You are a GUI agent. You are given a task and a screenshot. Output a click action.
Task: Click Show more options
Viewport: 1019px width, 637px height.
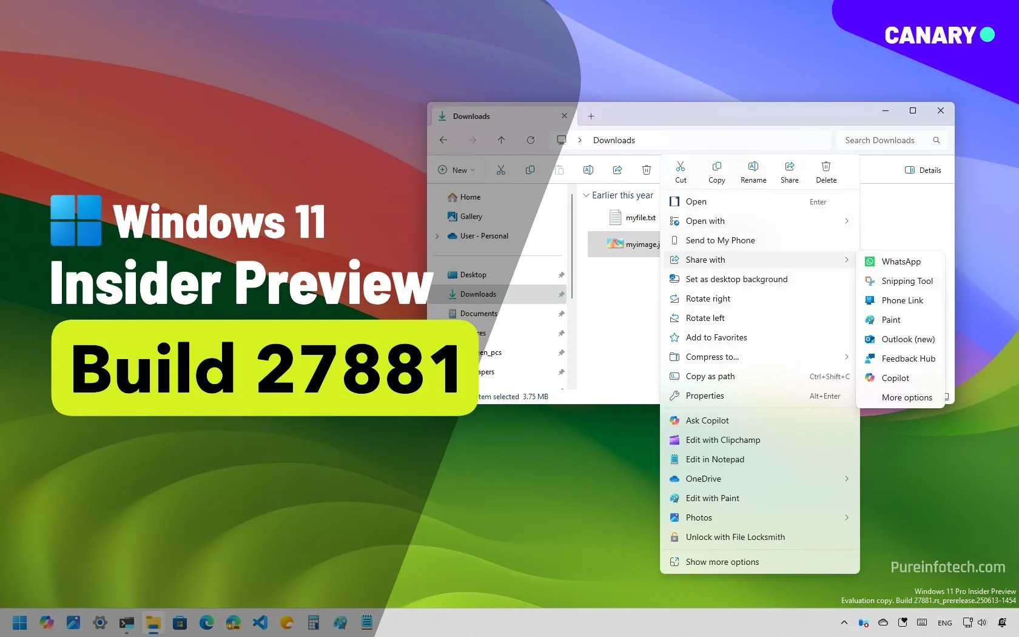tap(760, 562)
